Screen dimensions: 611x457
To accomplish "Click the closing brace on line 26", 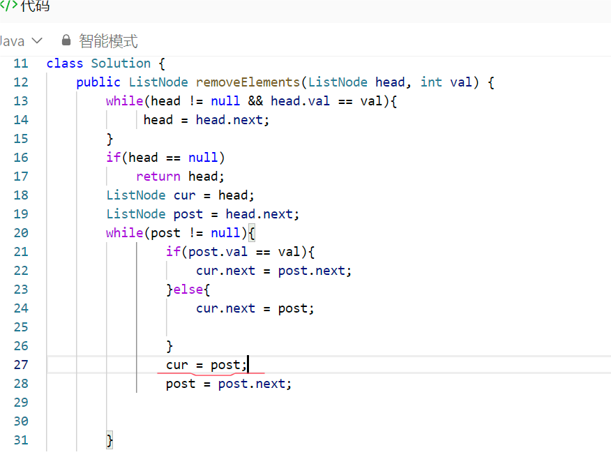I will (x=169, y=346).
